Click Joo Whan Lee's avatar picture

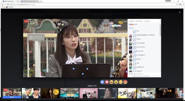pyautogui.click(x=131, y=52)
